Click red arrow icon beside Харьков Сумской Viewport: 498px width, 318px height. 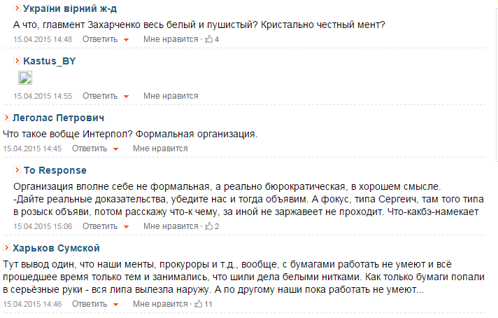[x=6, y=247]
